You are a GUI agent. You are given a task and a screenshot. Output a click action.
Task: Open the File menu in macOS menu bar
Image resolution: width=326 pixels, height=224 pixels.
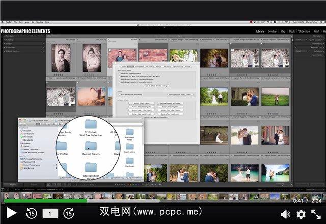pyautogui.click(x=15, y=22)
